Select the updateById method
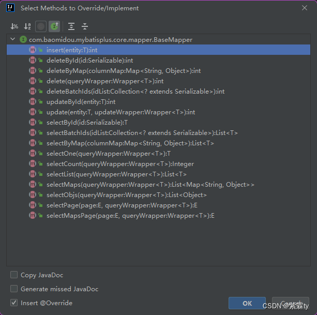Viewport: 317px width, 315px height. coord(81,102)
